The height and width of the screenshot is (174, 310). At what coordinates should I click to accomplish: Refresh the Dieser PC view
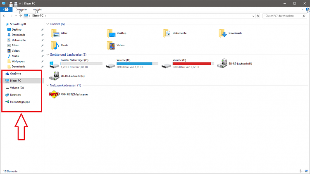(x=258, y=16)
